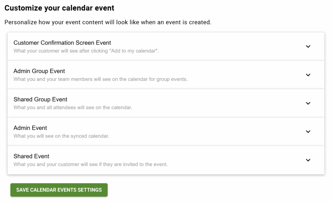Click the Shared Group Event accordion row

(x=40, y=100)
